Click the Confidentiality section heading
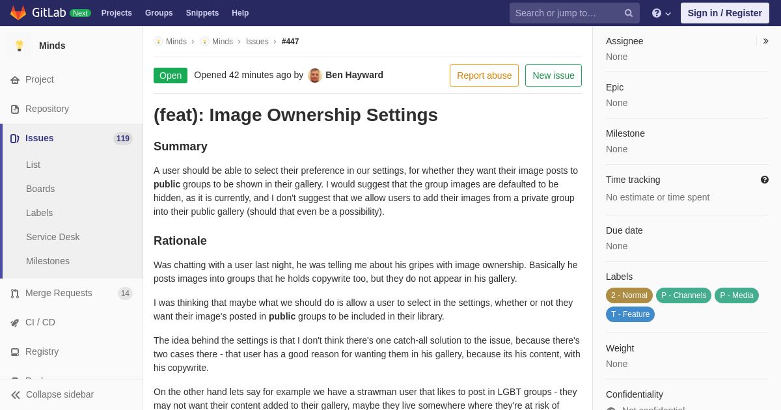 point(635,394)
